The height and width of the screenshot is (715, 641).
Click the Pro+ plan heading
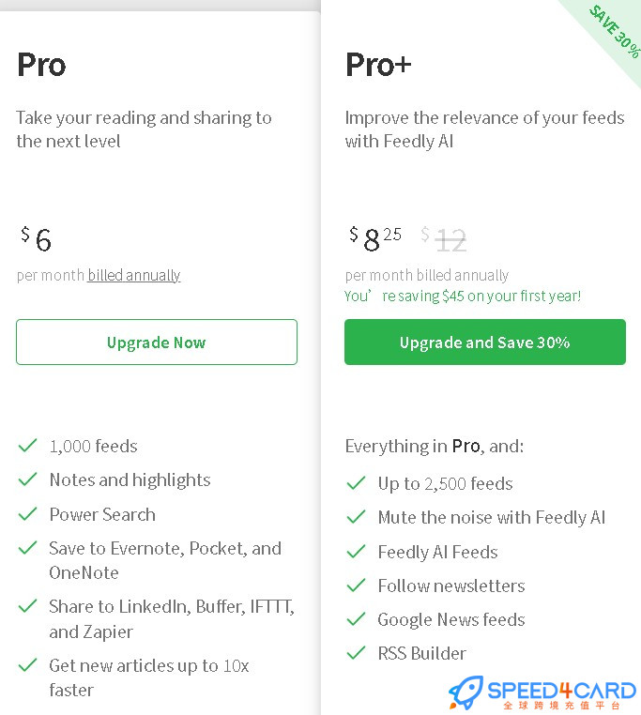(x=378, y=65)
